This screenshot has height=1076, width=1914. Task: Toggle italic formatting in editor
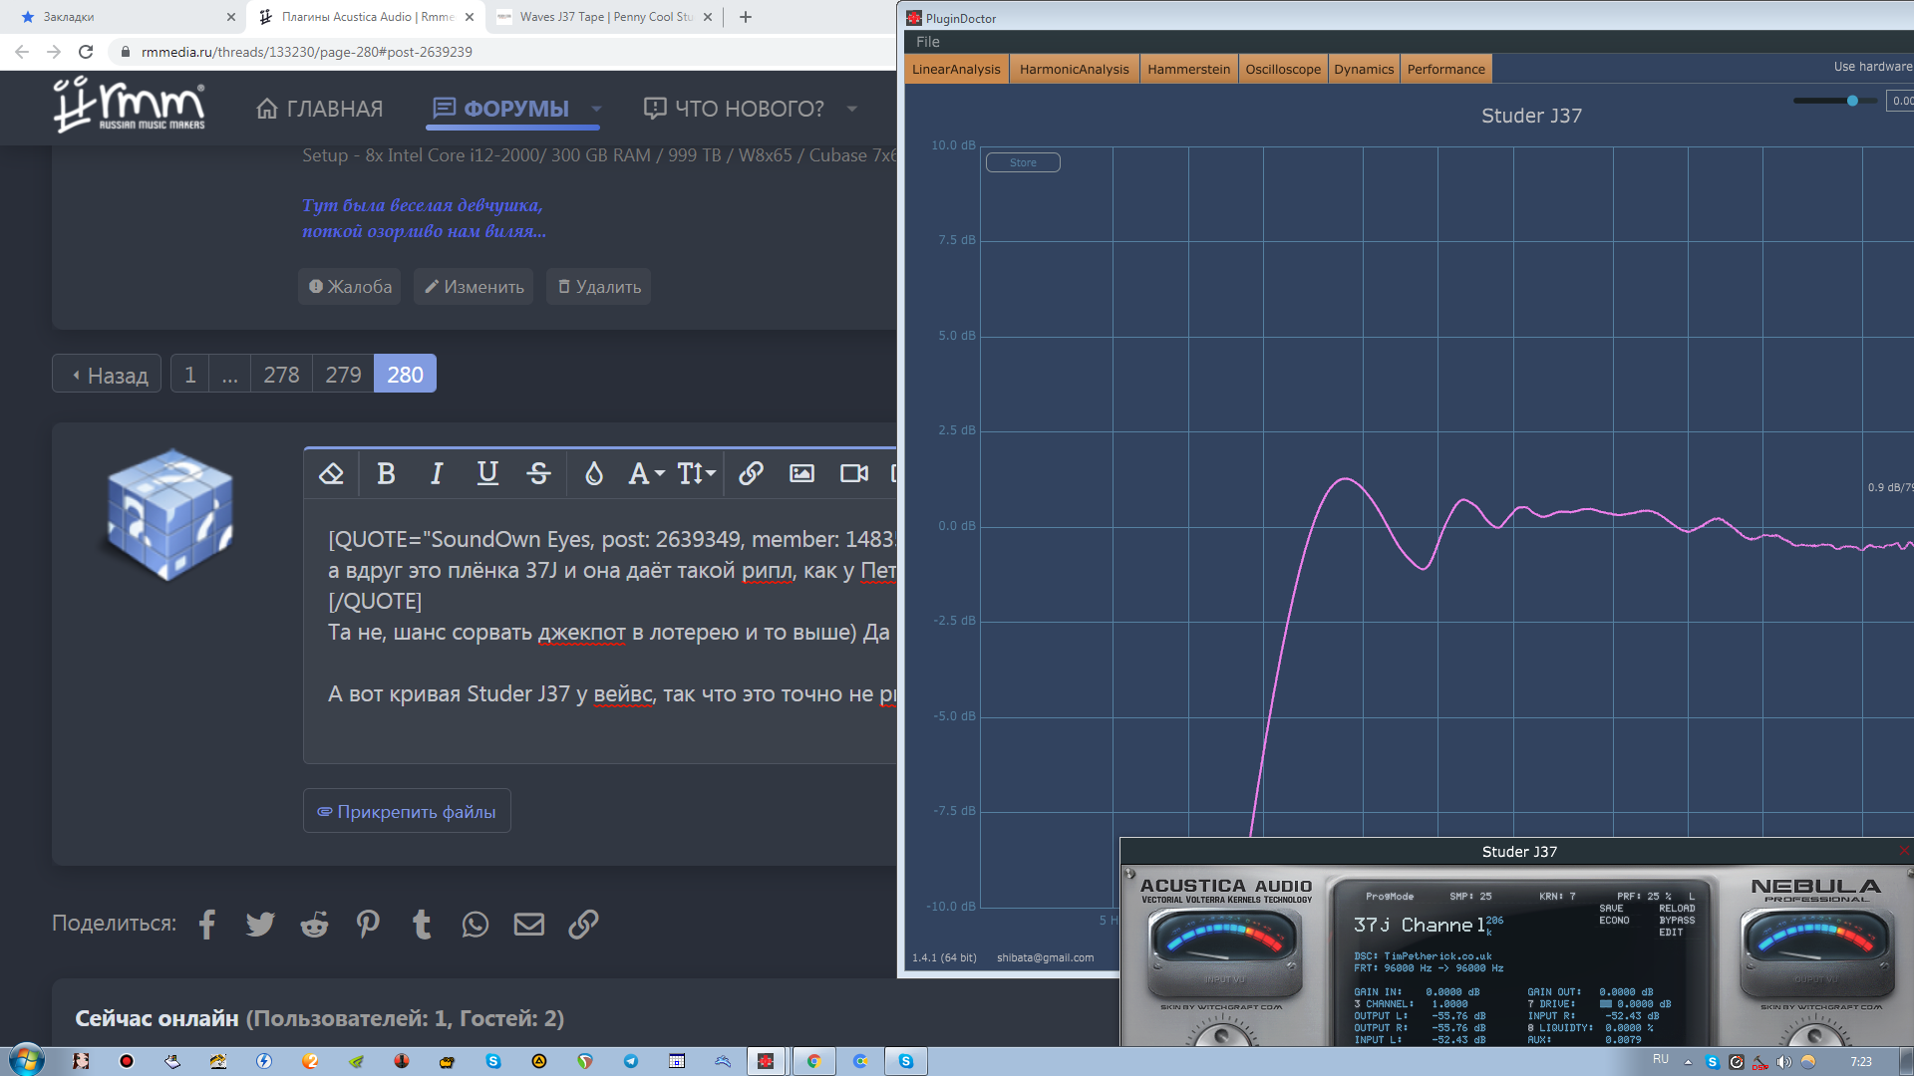(x=436, y=473)
